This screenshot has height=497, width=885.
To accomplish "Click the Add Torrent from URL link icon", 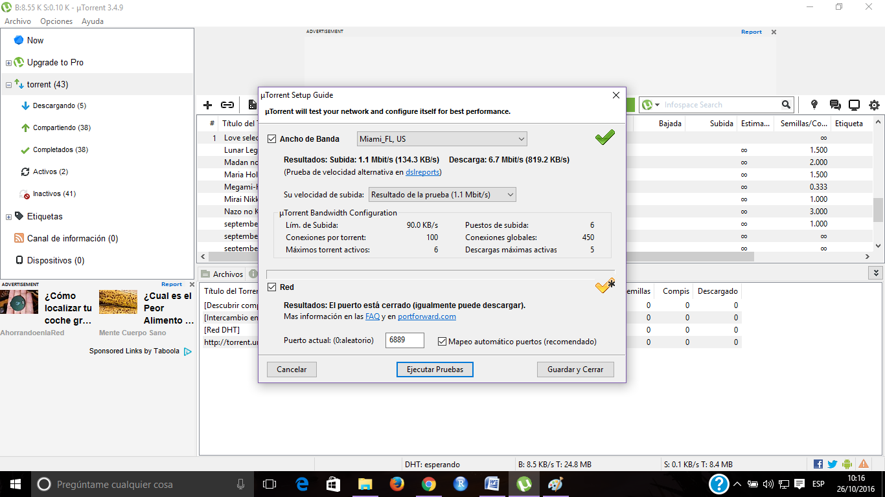I will click(227, 105).
